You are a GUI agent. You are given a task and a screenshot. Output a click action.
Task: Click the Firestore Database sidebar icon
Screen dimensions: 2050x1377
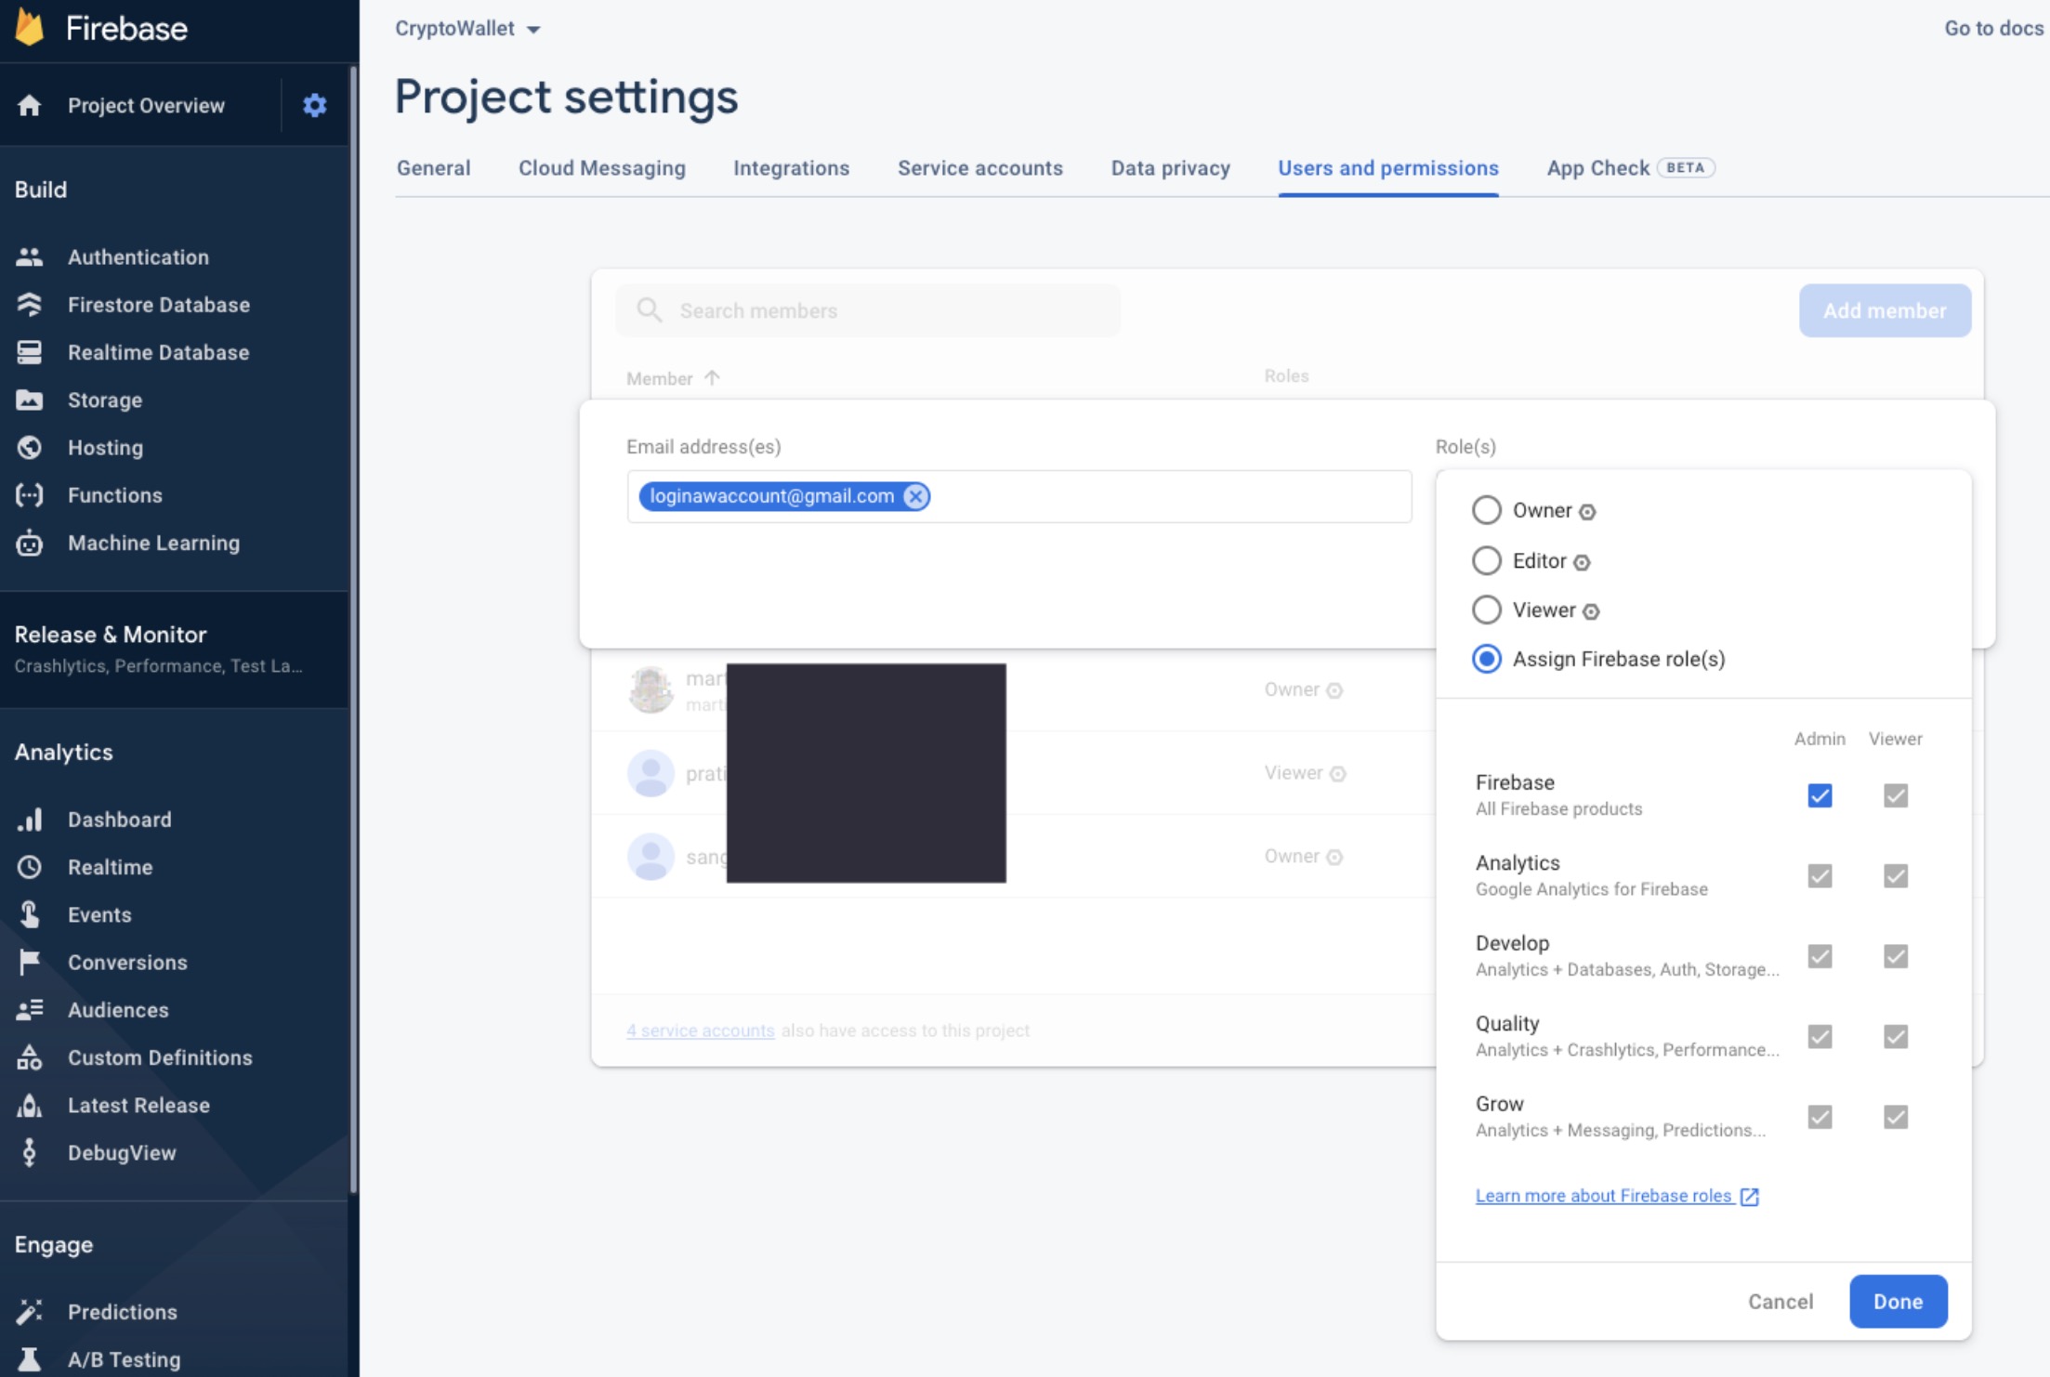pos(30,305)
